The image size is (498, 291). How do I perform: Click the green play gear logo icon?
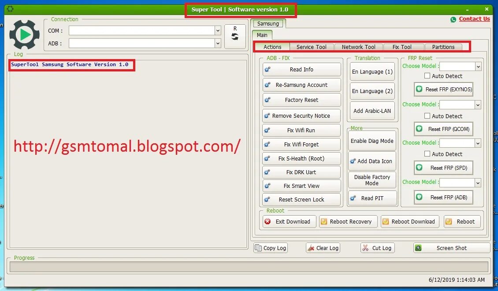24,34
